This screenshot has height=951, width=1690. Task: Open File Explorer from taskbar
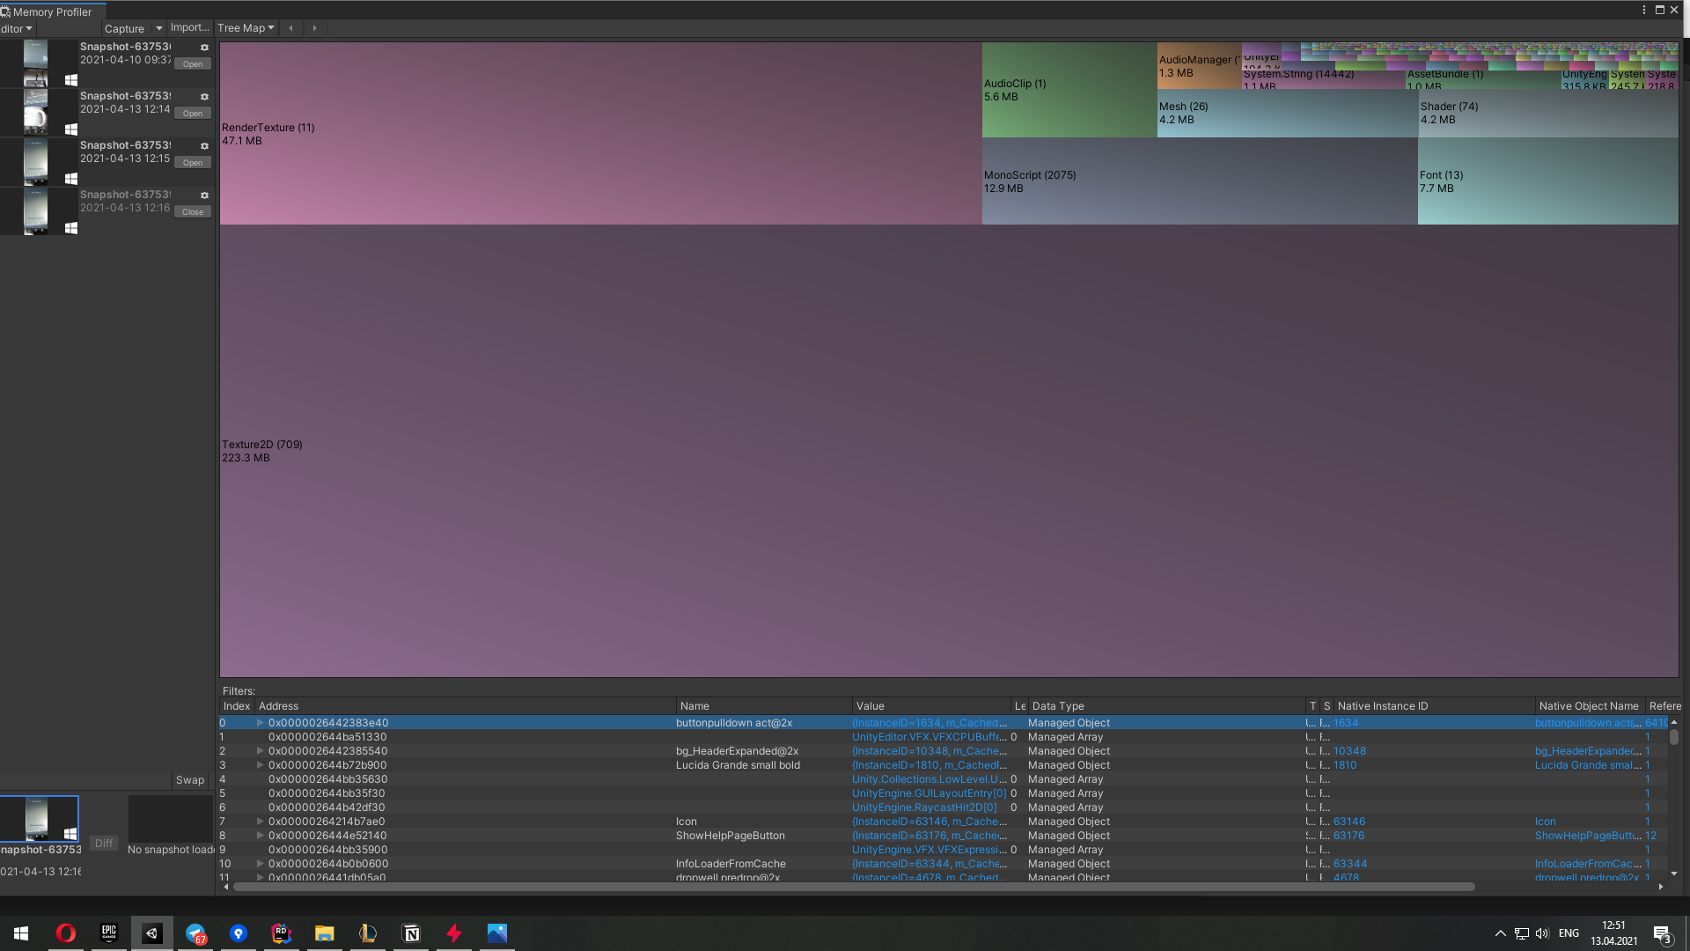pos(325,933)
